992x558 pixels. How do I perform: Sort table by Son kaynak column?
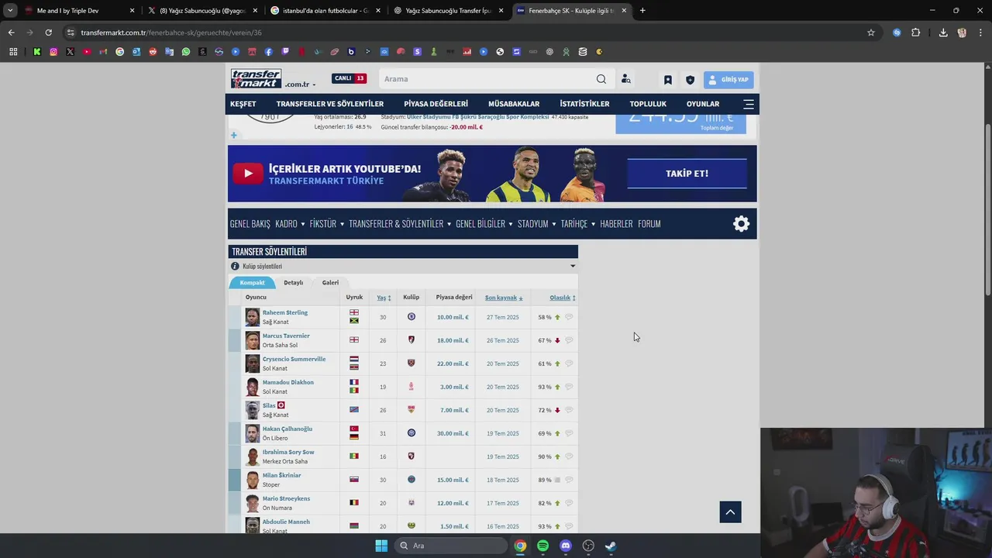(x=504, y=298)
